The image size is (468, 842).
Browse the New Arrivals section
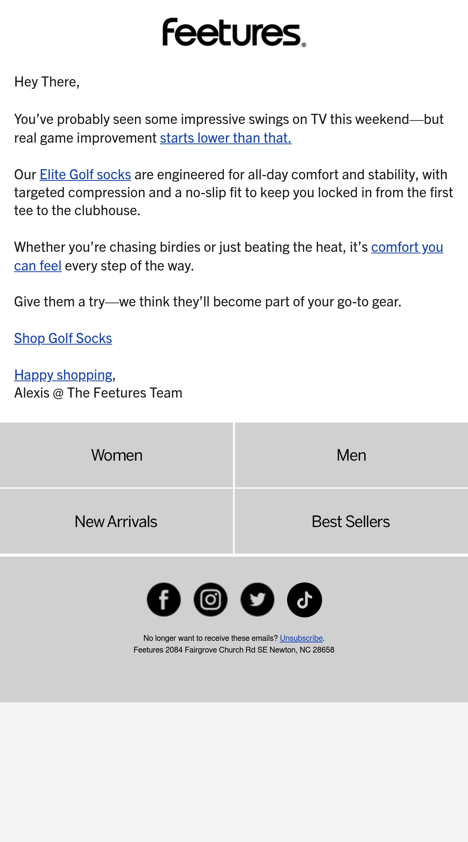tap(117, 521)
